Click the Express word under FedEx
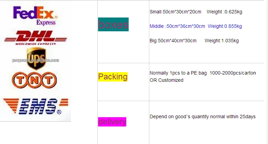 [x=46, y=23]
